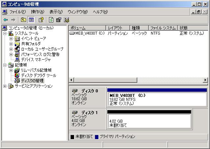Restore the inner MMC child window
Image resolution: width=210 pixels, height=149 pixels.
(x=198, y=12)
